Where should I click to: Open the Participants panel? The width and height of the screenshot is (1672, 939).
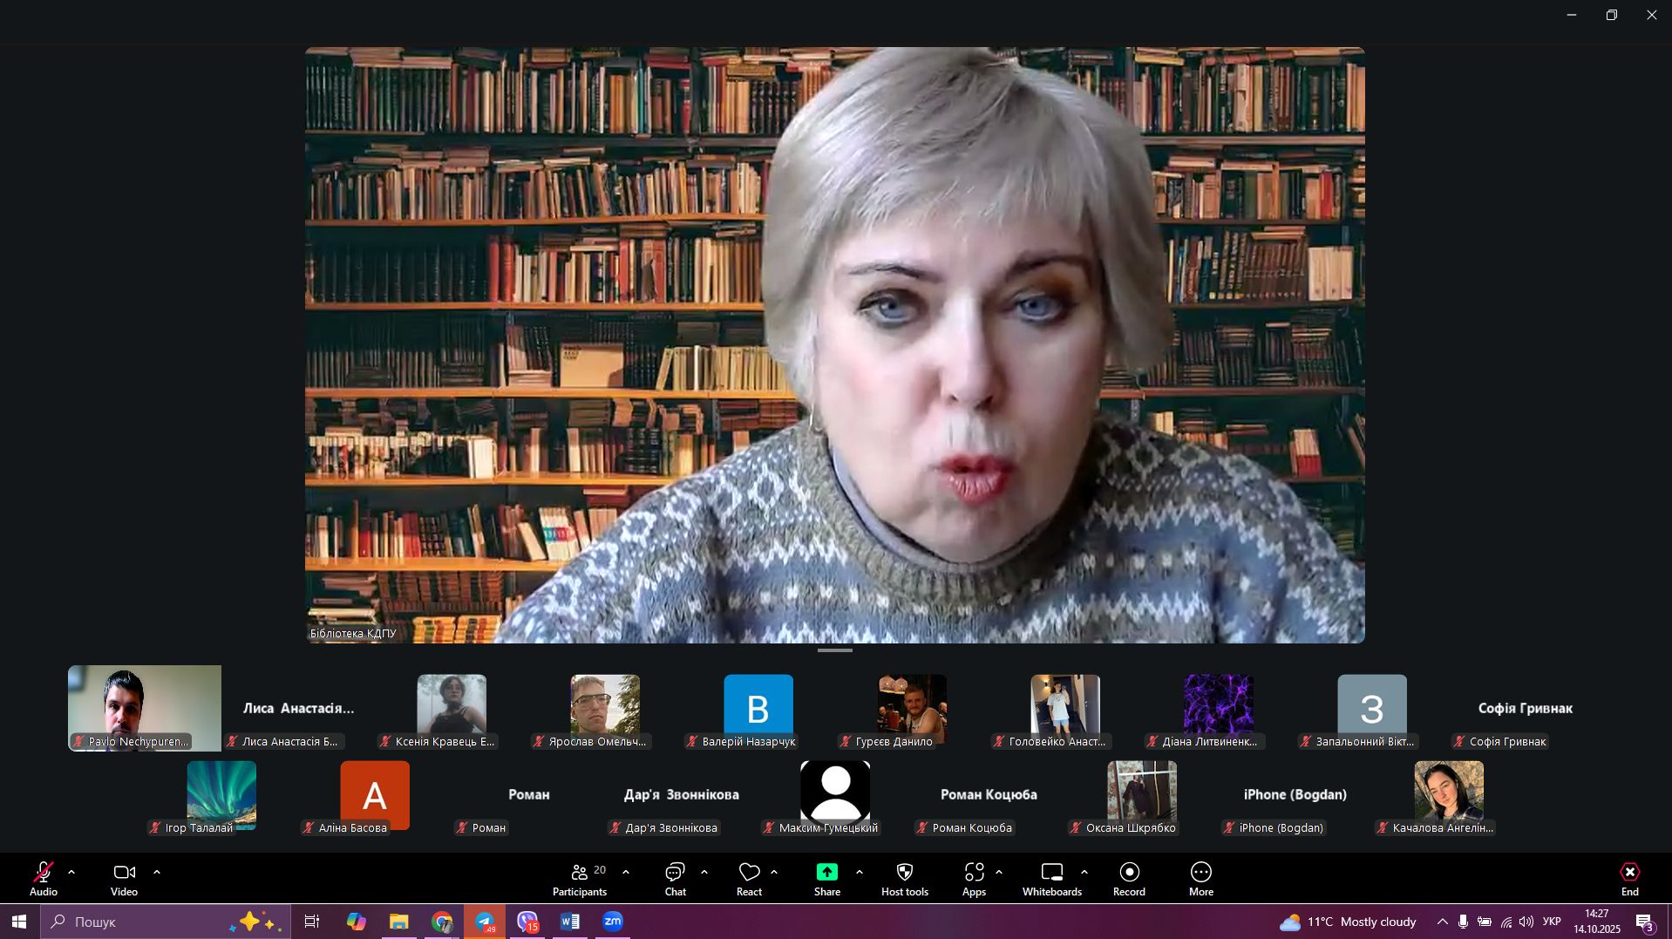pos(580,878)
